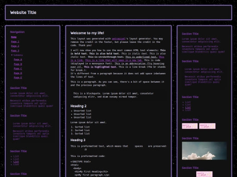Click the highlighted text 'This is highlighted text.'
This screenshot has width=237, height=177.
tap(101, 67)
